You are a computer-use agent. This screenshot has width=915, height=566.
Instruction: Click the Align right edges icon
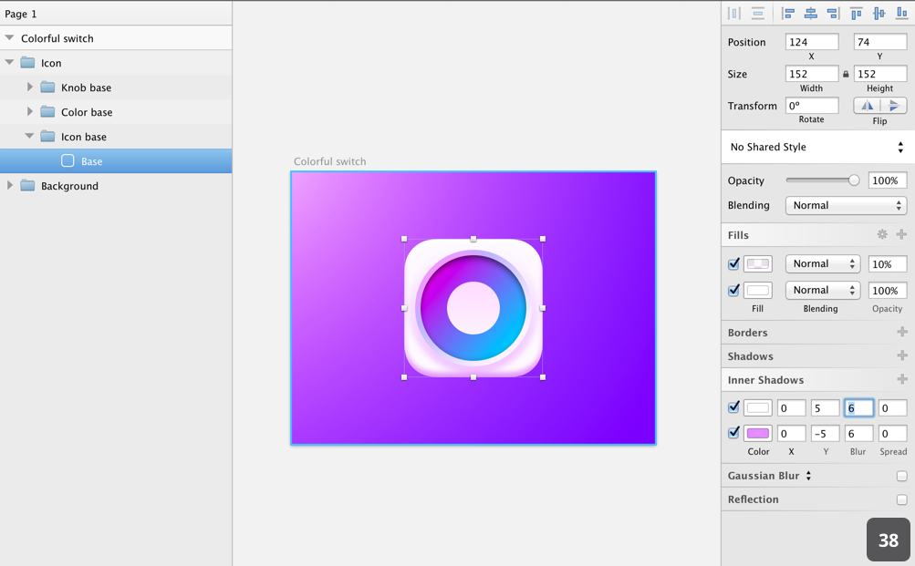(x=833, y=14)
